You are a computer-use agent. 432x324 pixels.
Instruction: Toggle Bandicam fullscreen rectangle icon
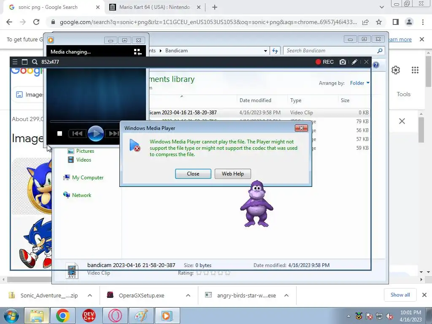pos(24,62)
